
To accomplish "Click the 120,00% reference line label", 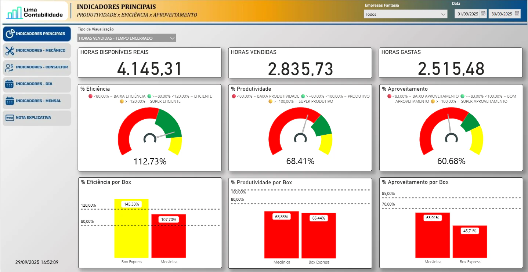I will click(x=88, y=205).
